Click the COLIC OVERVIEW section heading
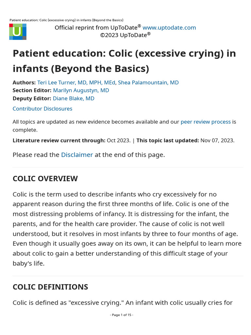Screen dimensions: 251x335 pyautogui.click(x=45, y=179)
